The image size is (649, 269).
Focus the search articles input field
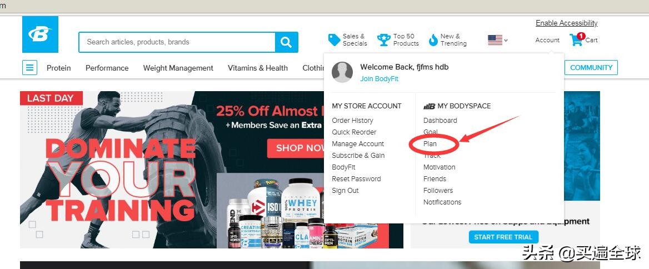pyautogui.click(x=177, y=42)
